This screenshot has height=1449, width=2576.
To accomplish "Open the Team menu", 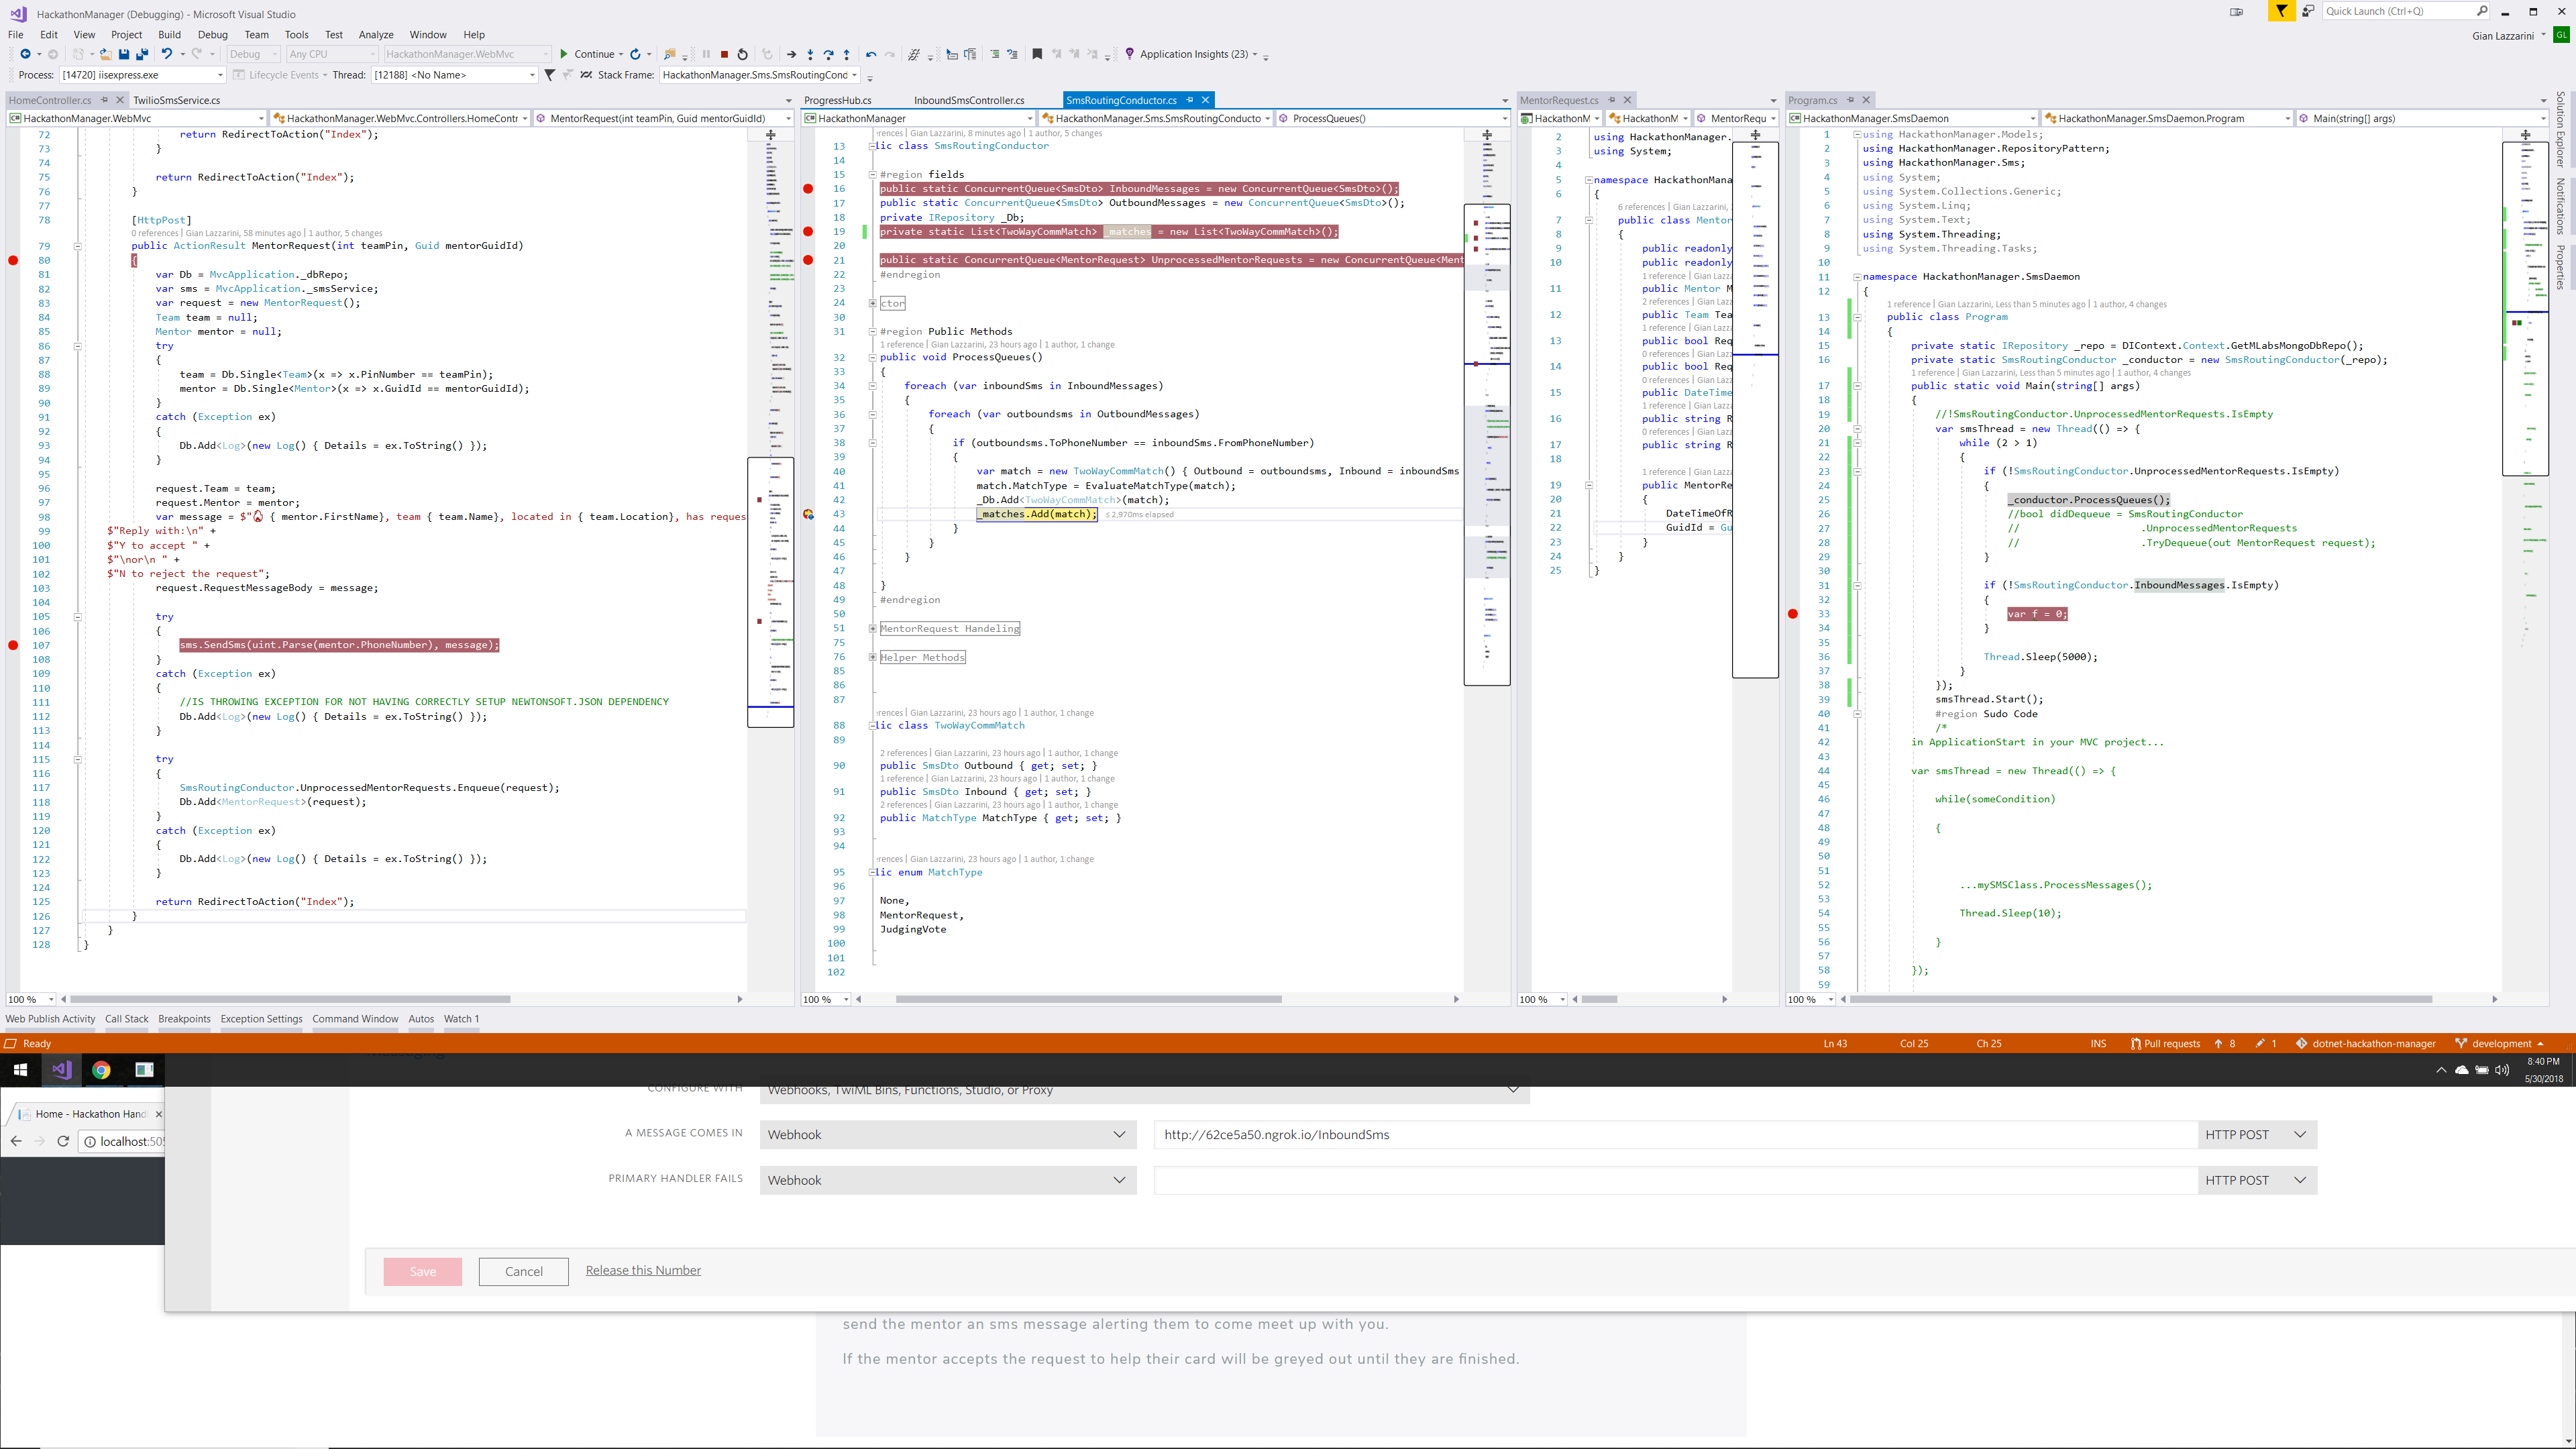I will 257,34.
